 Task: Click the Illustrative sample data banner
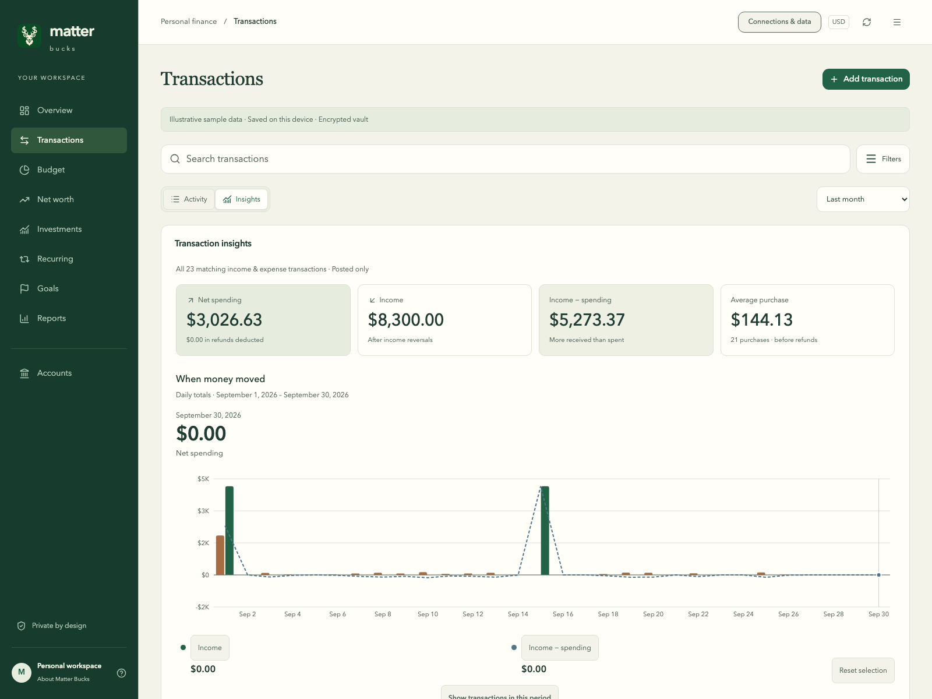(x=535, y=119)
